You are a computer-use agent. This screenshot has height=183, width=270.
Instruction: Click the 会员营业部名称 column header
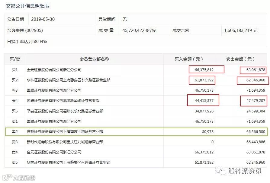coord(94,59)
